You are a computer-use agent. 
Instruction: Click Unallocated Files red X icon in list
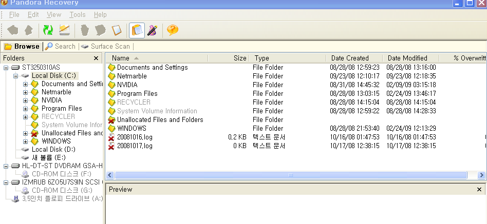tap(111, 120)
